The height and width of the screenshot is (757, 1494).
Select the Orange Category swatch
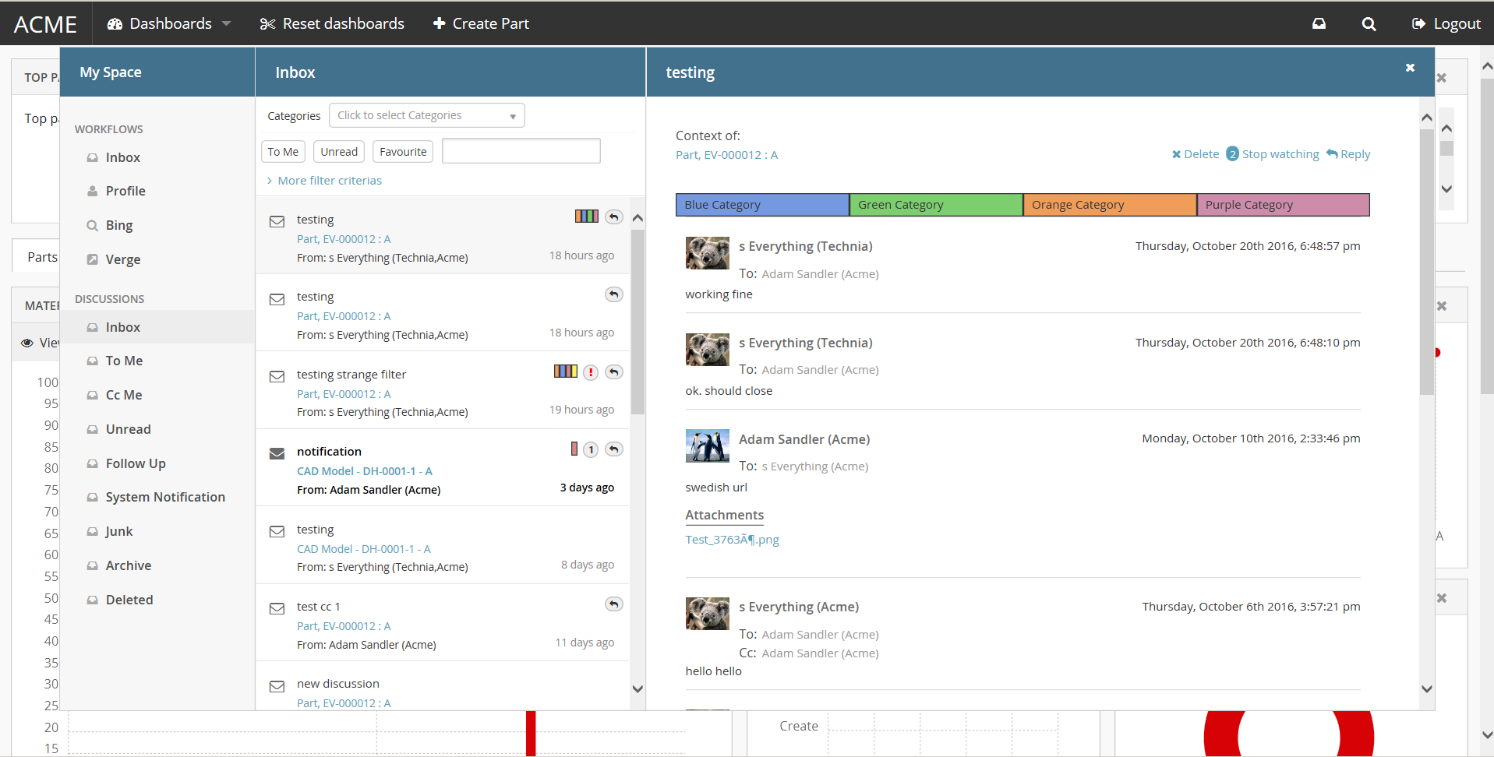pos(1109,205)
